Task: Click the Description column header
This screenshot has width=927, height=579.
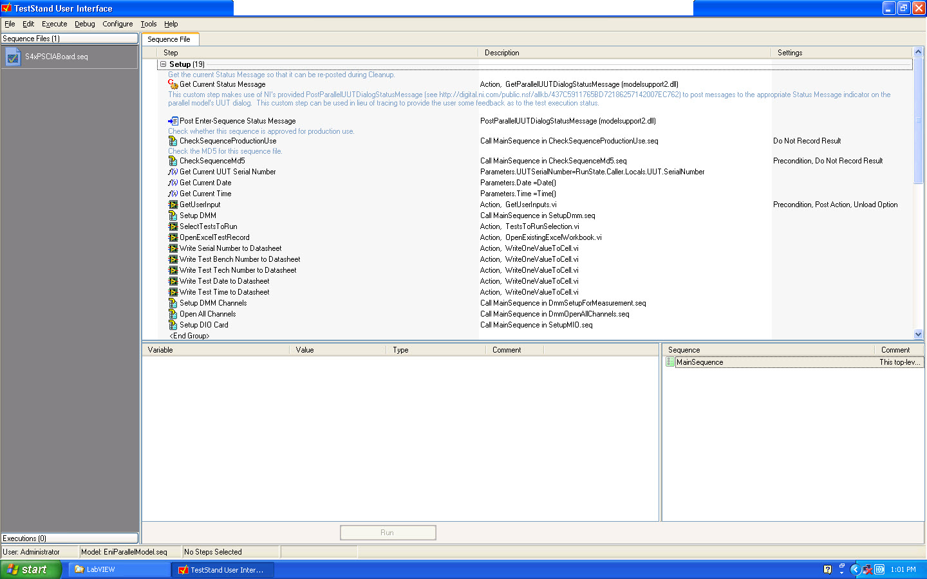Action: [x=502, y=53]
